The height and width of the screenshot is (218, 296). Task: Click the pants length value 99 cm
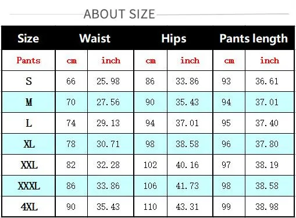(x=226, y=207)
